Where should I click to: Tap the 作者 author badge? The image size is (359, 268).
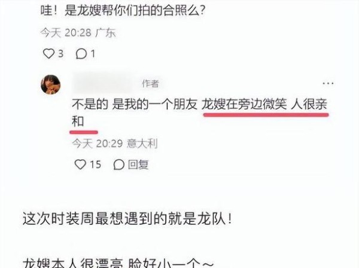point(150,84)
